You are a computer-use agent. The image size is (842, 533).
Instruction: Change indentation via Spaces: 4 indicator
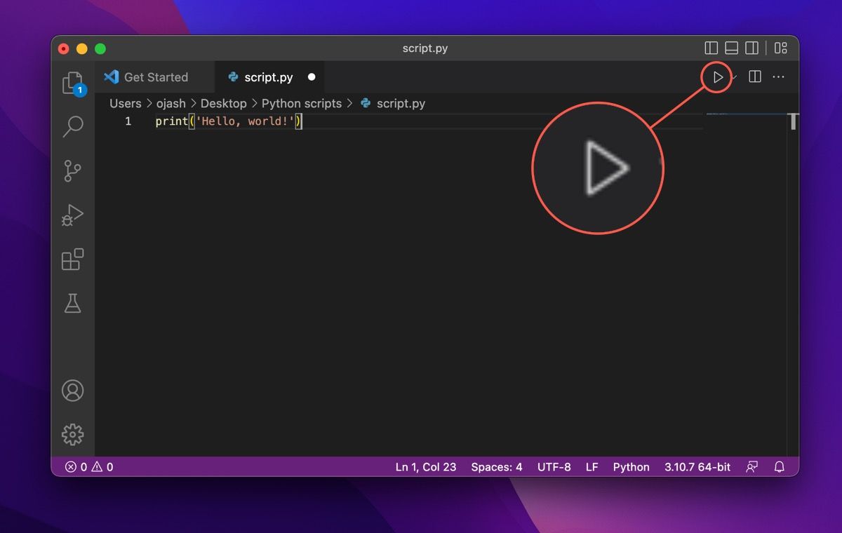pyautogui.click(x=496, y=466)
